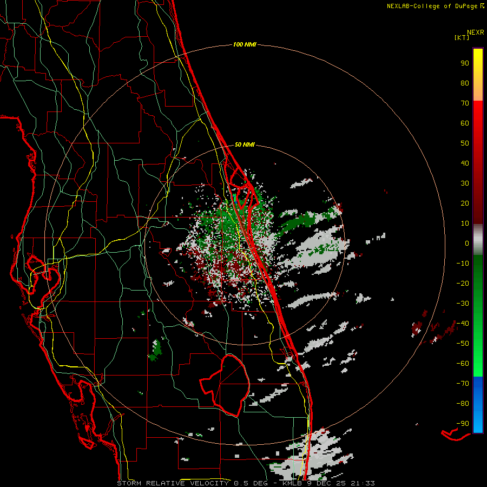
Task: Click the -60 value on the velocity scale
Action: 463,364
